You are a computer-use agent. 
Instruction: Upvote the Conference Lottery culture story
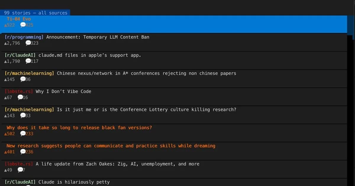pos(6,116)
